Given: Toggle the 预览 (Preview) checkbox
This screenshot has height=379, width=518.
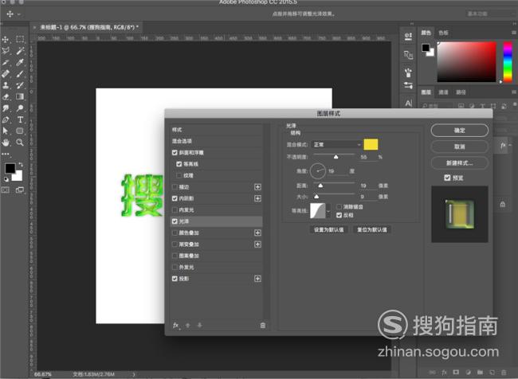Looking at the screenshot, I should (447, 178).
